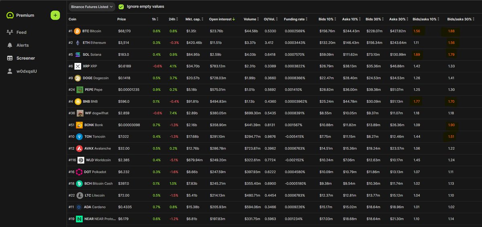Click PEPE price $0.00001235

point(129,89)
